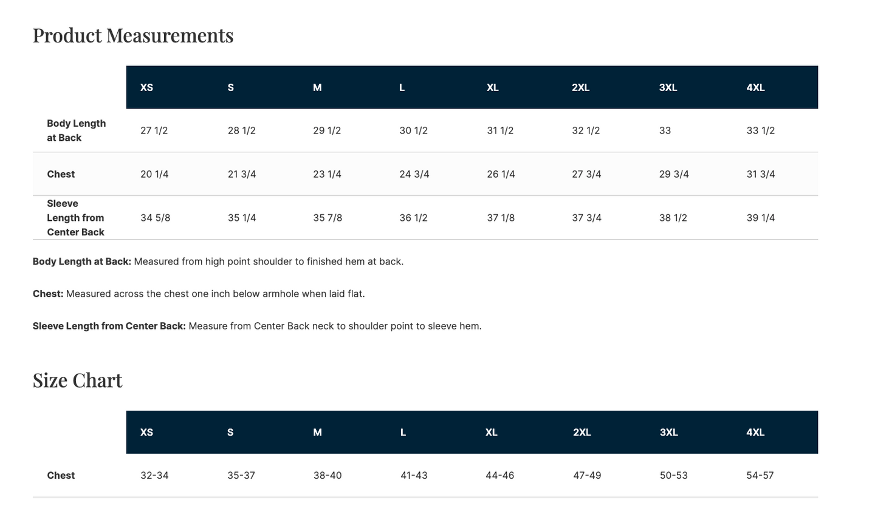Click the 34 5/8 sleeve length cell
Screen dimensions: 878x526
coord(155,218)
